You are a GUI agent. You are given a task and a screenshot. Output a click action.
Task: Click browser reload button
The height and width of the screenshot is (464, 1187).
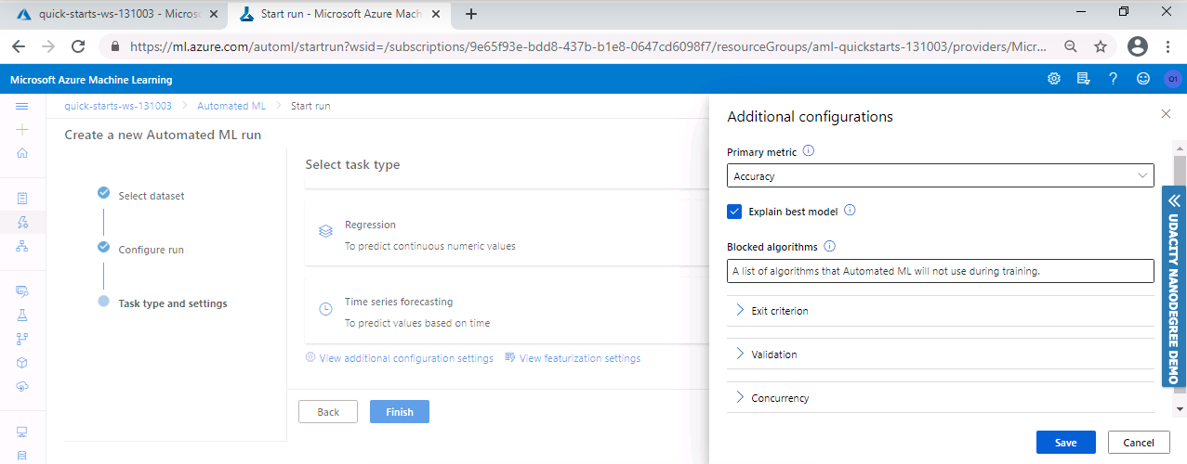click(x=79, y=46)
